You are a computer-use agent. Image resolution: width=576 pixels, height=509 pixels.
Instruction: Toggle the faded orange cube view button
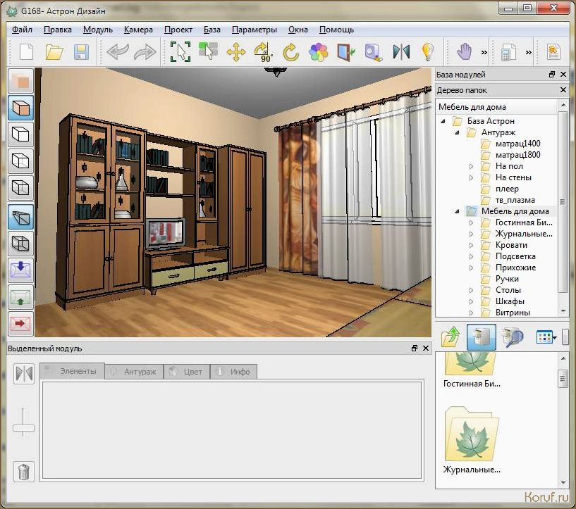click(21, 81)
